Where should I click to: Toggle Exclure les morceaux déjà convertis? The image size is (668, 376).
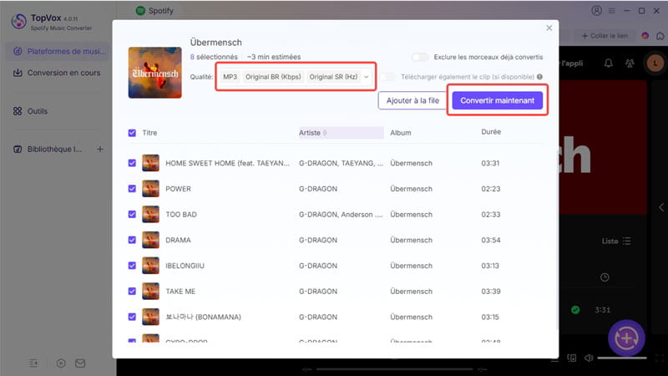click(420, 57)
